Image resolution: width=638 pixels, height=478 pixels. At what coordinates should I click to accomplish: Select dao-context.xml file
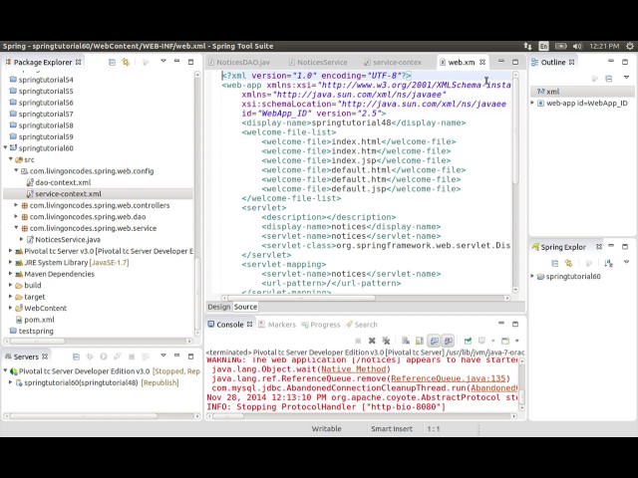(63, 182)
